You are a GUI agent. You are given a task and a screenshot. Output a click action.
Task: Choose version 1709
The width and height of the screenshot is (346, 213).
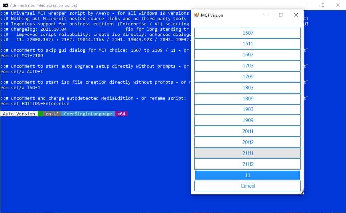click(247, 77)
